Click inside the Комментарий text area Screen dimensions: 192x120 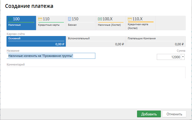click(96, 73)
